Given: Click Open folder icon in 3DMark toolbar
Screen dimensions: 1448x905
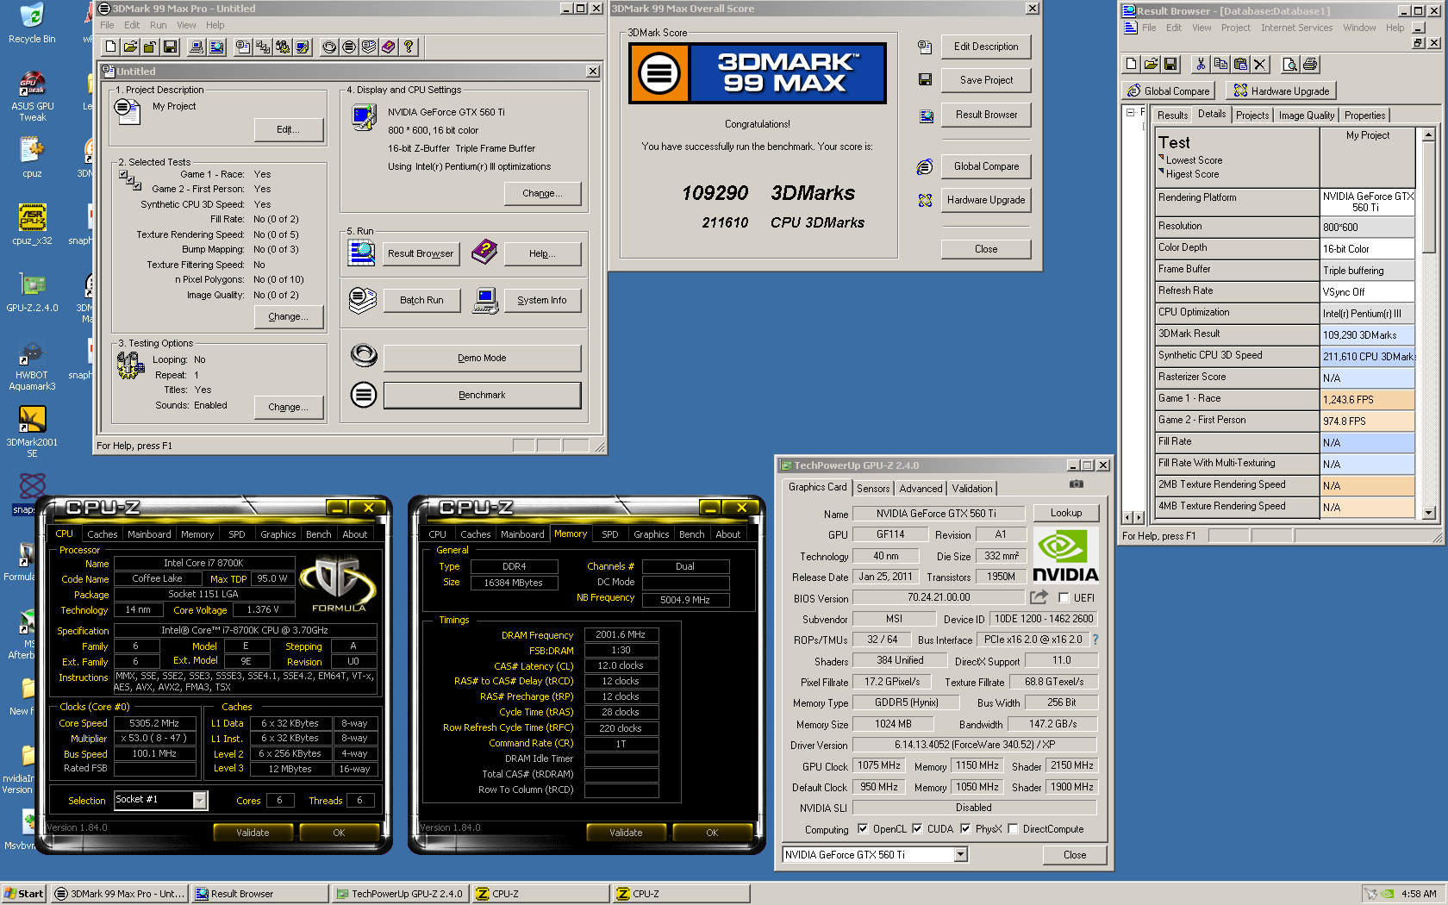Looking at the screenshot, I should coord(130,47).
